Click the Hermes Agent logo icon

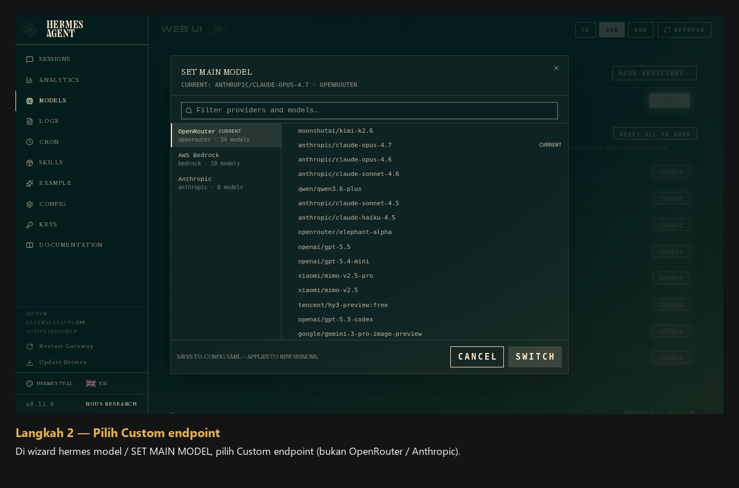30,29
